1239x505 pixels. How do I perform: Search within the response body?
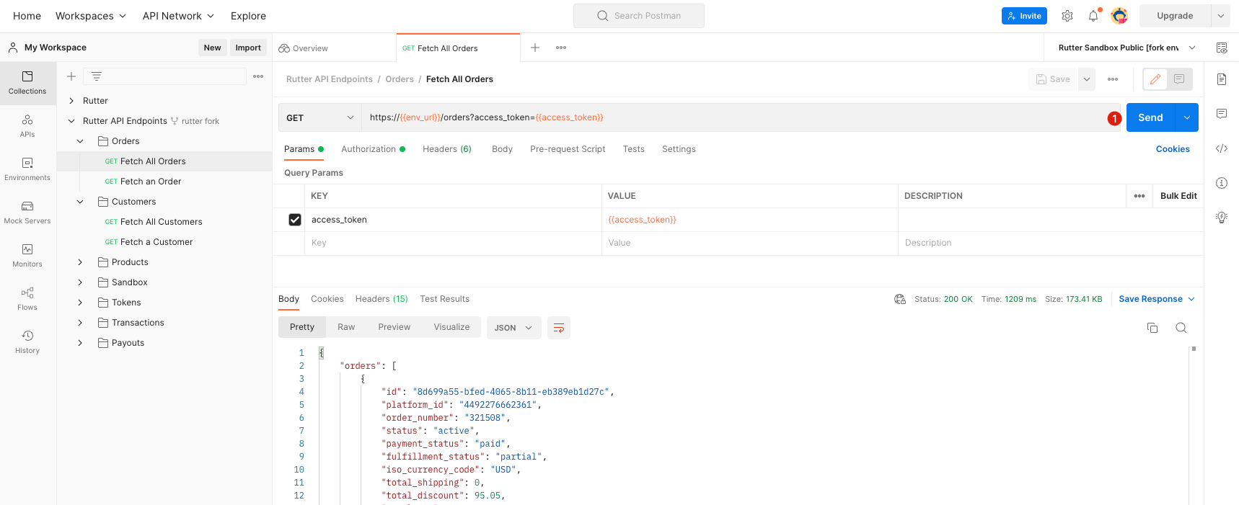coord(1181,328)
